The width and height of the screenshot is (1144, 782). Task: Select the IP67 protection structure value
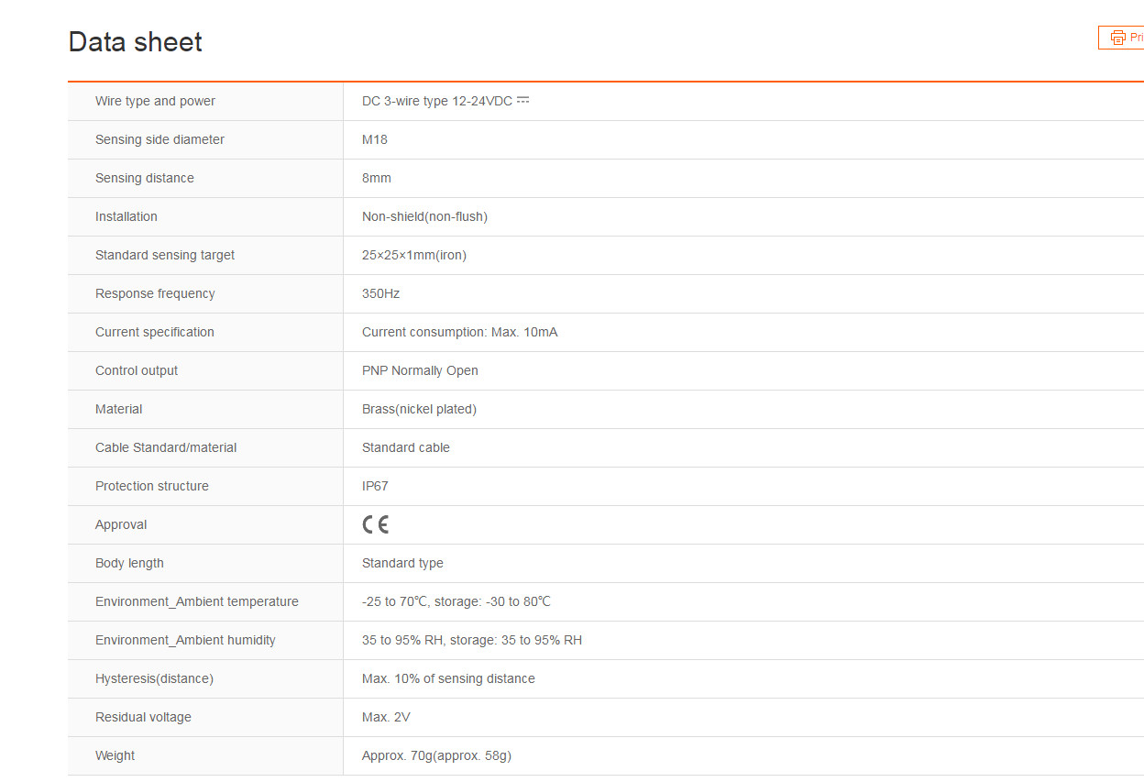375,486
